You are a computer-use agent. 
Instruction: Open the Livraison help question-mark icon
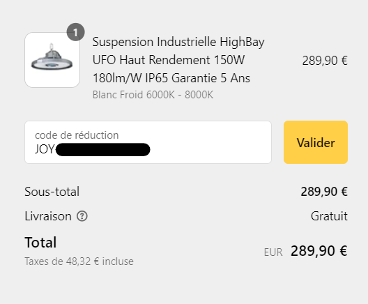82,216
